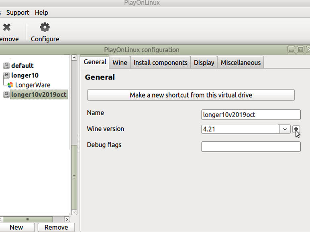Click the Configure gear icon in toolbar
Viewport: 310px width, 232px height.
click(x=45, y=27)
